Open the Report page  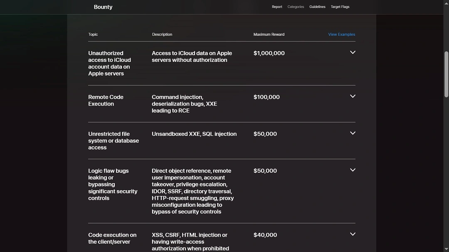click(x=277, y=7)
